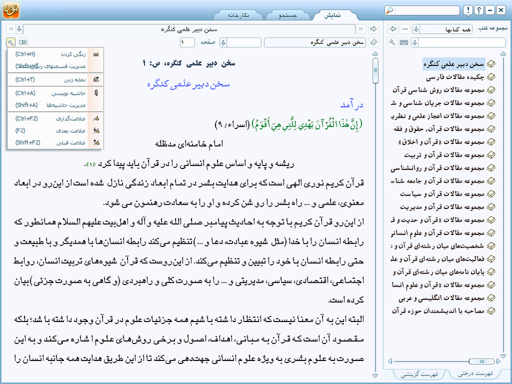Select the highlighted سخن دبیر علمی کنگره list row
This screenshot has width=512, height=384.
(x=454, y=64)
